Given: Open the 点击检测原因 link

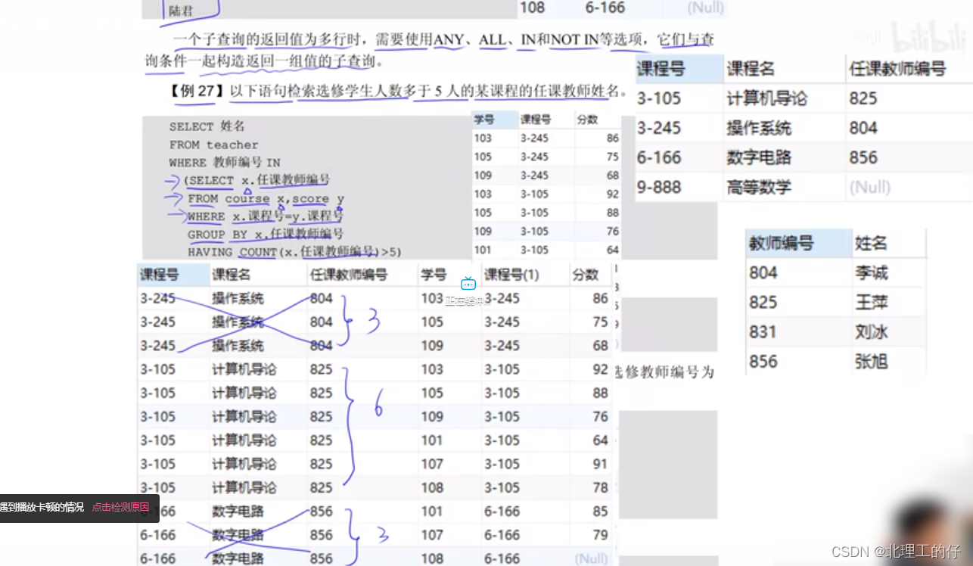Looking at the screenshot, I should (x=120, y=508).
